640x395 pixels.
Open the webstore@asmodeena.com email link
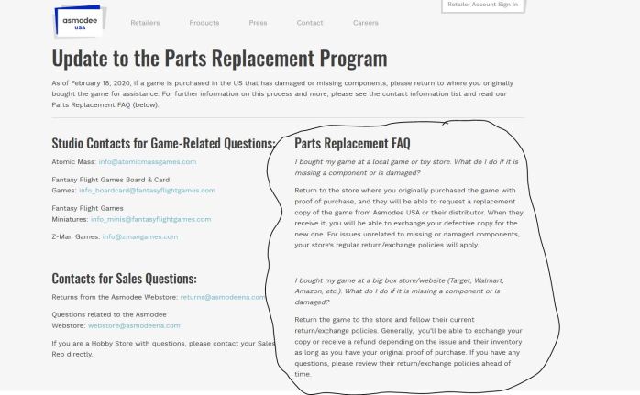[x=134, y=325]
